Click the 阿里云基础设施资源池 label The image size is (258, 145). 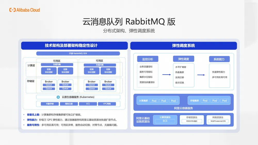coord(143,120)
